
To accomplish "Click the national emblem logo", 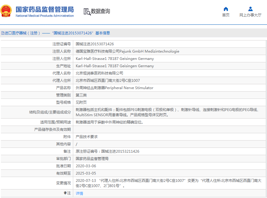I will 6,11.
